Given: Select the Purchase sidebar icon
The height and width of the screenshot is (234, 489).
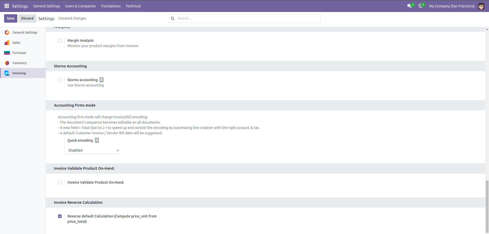Looking at the screenshot, I should pyautogui.click(x=7, y=53).
